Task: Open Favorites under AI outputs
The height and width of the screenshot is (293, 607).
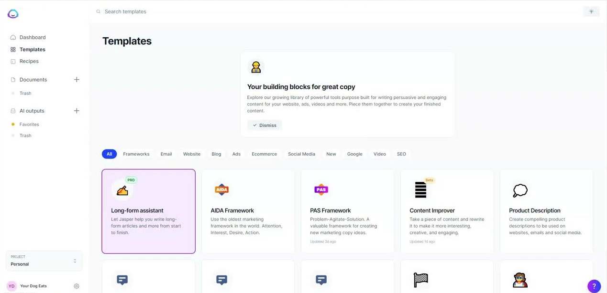Action: pyautogui.click(x=29, y=125)
